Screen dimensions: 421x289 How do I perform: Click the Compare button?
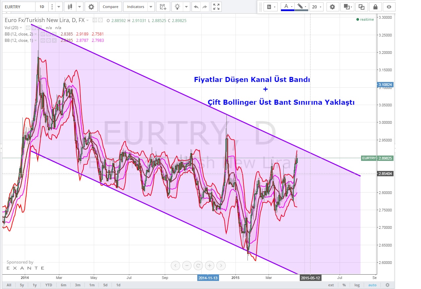[110, 7]
